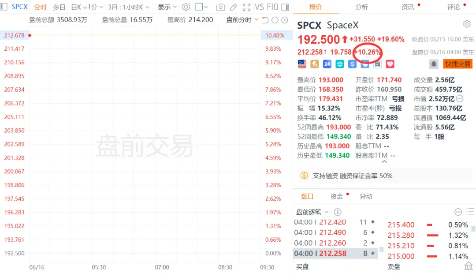Open F10 company info
Viewport: 476px width, 277px height.
(x=272, y=7)
